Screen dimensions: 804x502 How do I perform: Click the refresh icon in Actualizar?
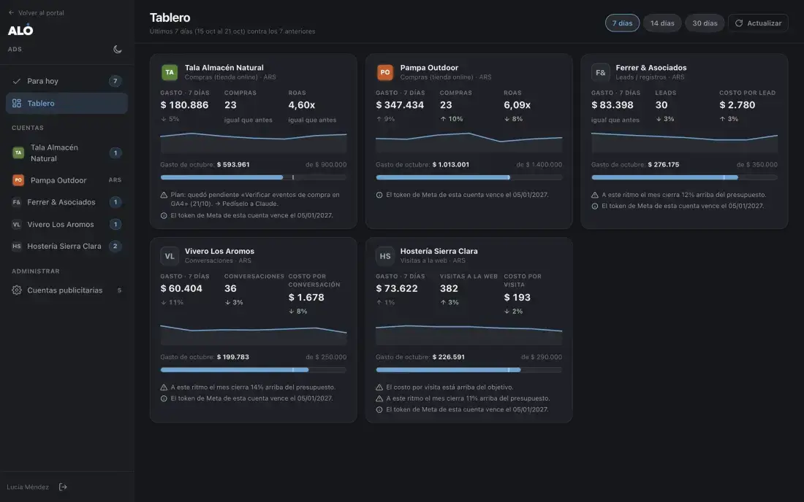click(739, 23)
